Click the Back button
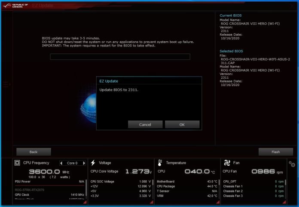299x207 pixels. (x=34, y=152)
